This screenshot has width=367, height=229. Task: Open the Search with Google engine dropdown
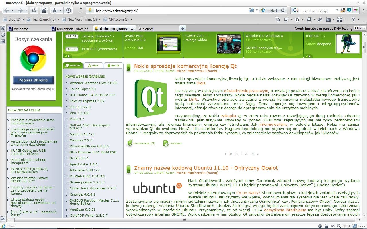click(295, 10)
